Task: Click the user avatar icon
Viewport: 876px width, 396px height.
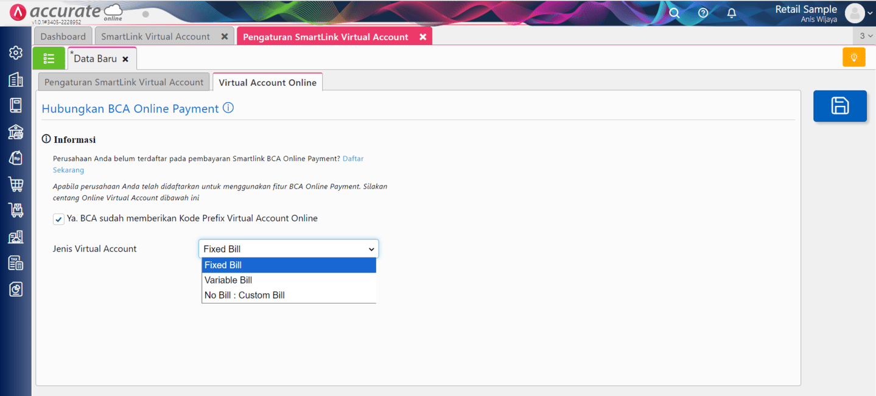Action: tap(855, 13)
